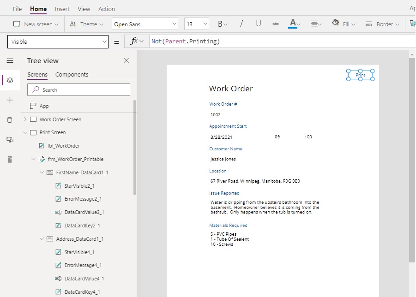Open the text alignment options
The width and height of the screenshot is (416, 297).
coord(316,24)
